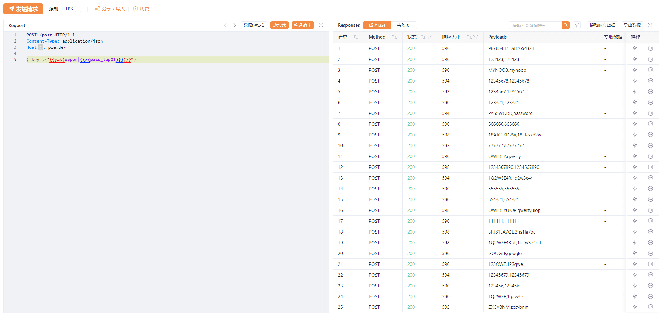Image resolution: width=662 pixels, height=313 pixels.
Task: Open the 响应大小 column filter
Action: pyautogui.click(x=476, y=37)
